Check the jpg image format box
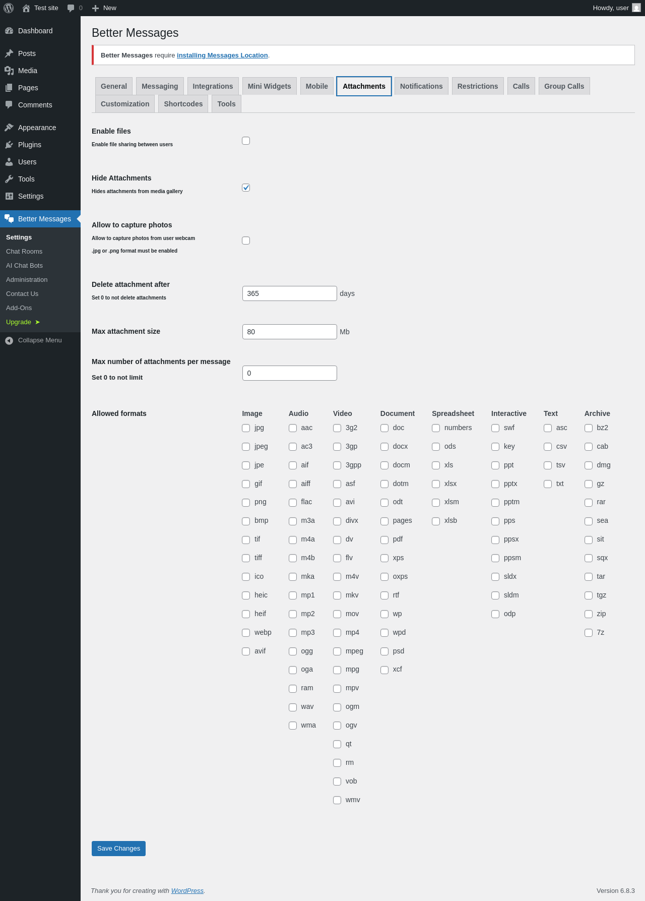645x901 pixels. pos(246,428)
